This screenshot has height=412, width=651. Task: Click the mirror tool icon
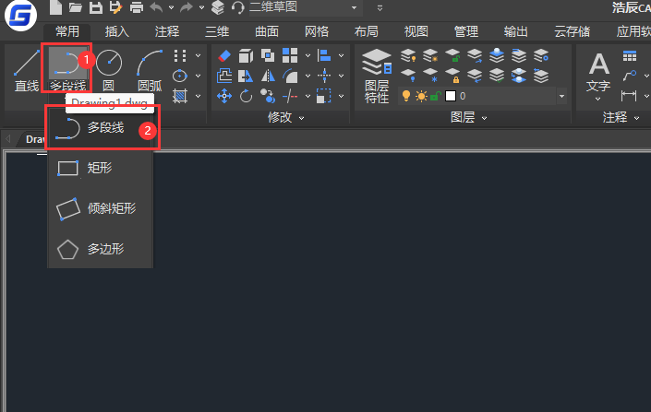268,76
